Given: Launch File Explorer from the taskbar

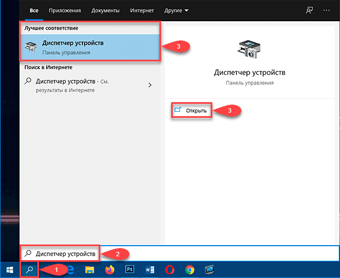Looking at the screenshot, I should [90, 270].
